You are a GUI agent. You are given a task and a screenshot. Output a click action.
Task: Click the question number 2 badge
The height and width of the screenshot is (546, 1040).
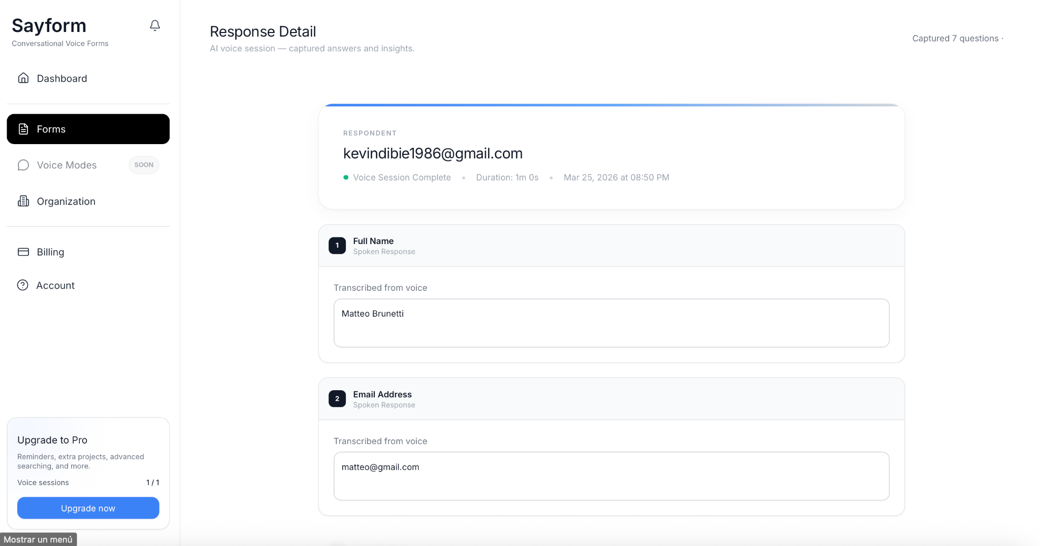337,399
